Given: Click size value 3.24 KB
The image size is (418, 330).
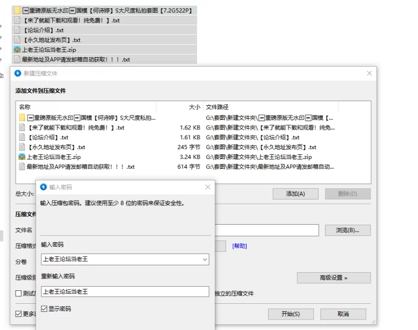Looking at the screenshot, I should 190,157.
